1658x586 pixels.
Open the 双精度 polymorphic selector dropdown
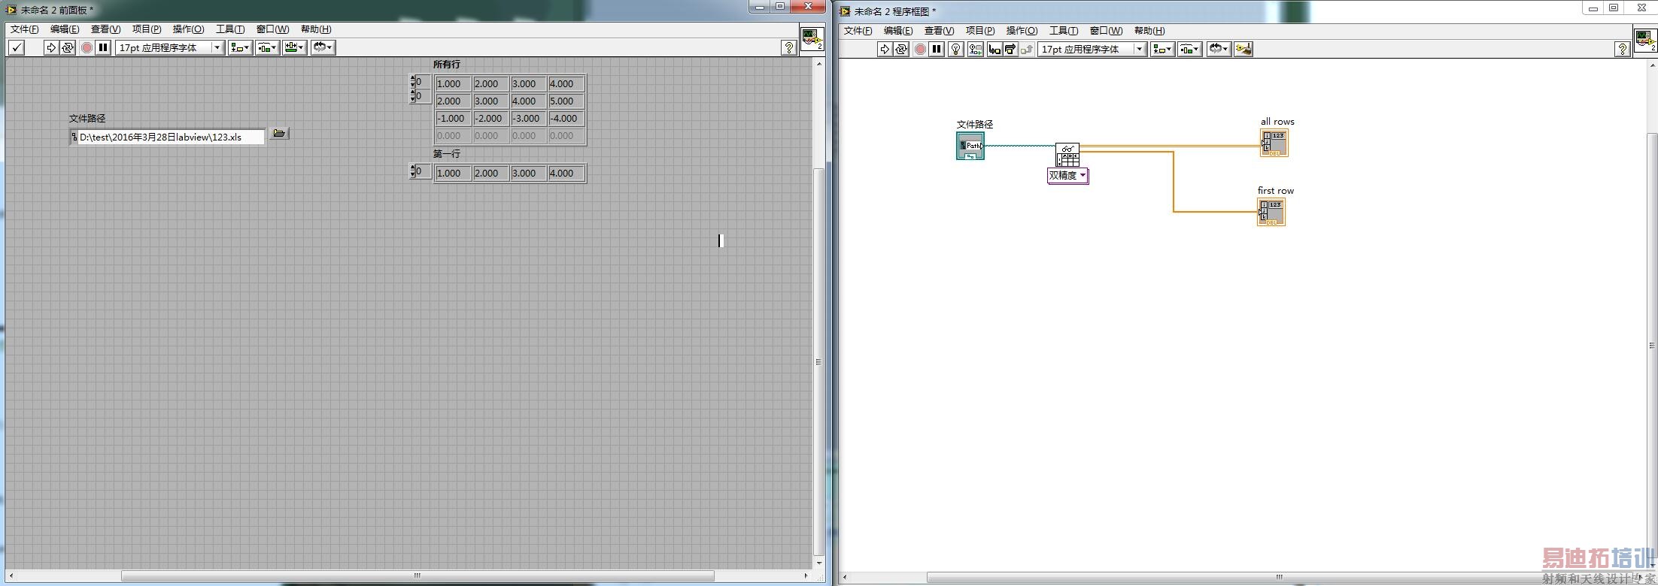(x=1067, y=176)
